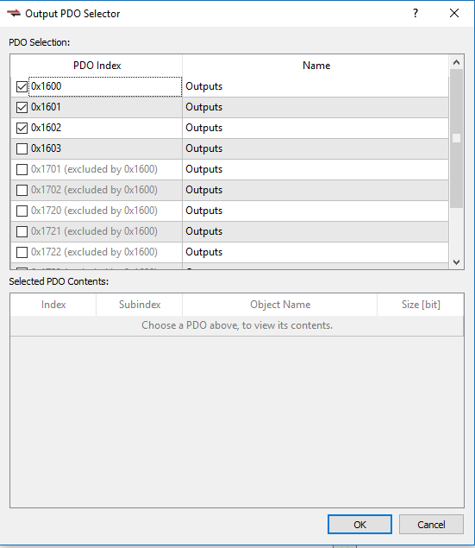Close the Output PDO Selector dialog
The image size is (475, 548).
454,13
